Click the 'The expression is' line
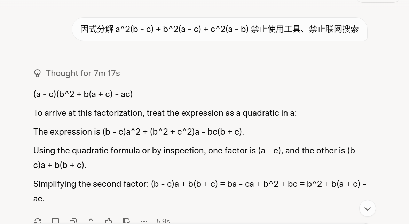The height and width of the screenshot is (224, 409). click(x=139, y=132)
